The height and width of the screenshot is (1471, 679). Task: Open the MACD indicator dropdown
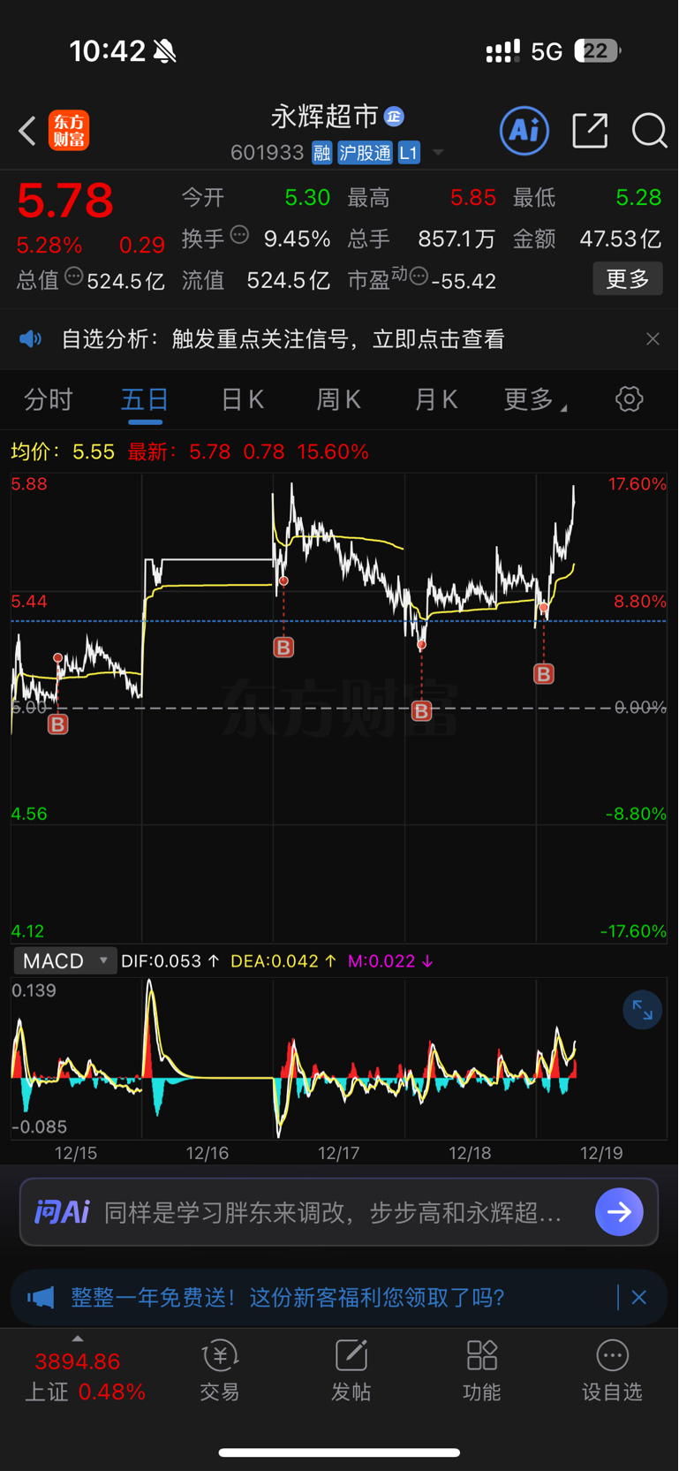tap(65, 960)
